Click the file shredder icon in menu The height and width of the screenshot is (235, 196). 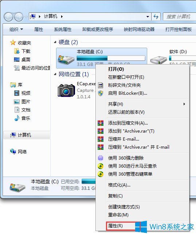coord(101,85)
